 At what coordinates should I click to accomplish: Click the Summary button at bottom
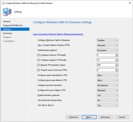tap(105, 117)
